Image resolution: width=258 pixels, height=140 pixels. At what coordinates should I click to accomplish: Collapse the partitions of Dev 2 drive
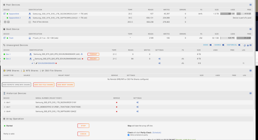pyautogui.click(x=34, y=60)
